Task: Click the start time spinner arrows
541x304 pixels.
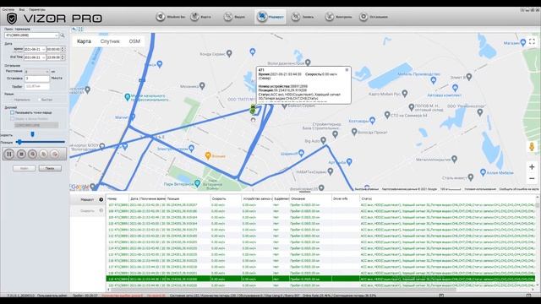Action: click(63, 49)
